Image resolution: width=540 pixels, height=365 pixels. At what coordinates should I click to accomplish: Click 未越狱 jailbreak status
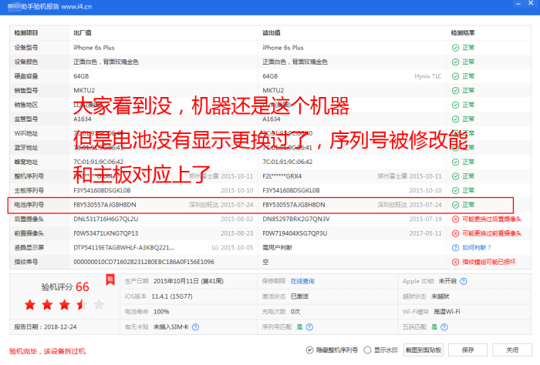[x=440, y=296]
